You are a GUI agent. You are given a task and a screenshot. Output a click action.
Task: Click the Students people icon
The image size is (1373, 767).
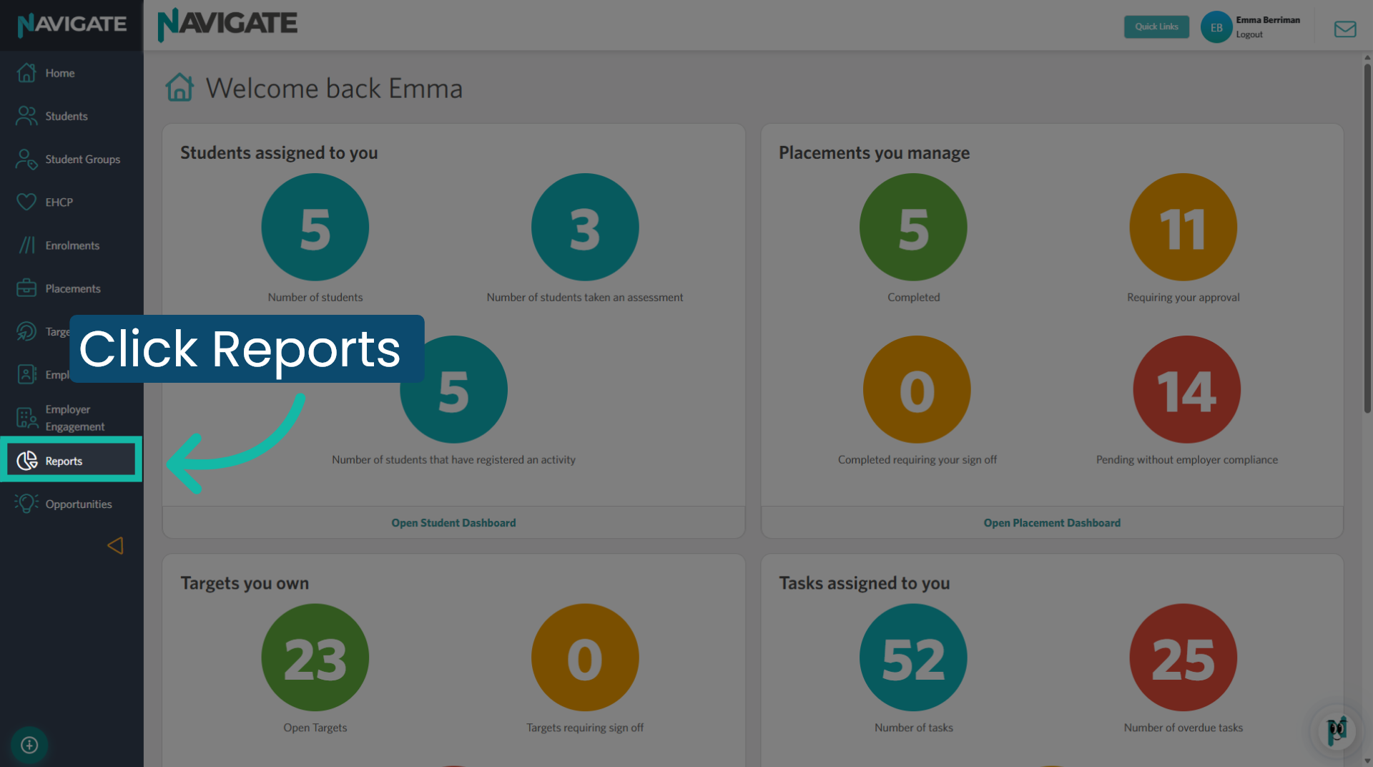pyautogui.click(x=26, y=116)
